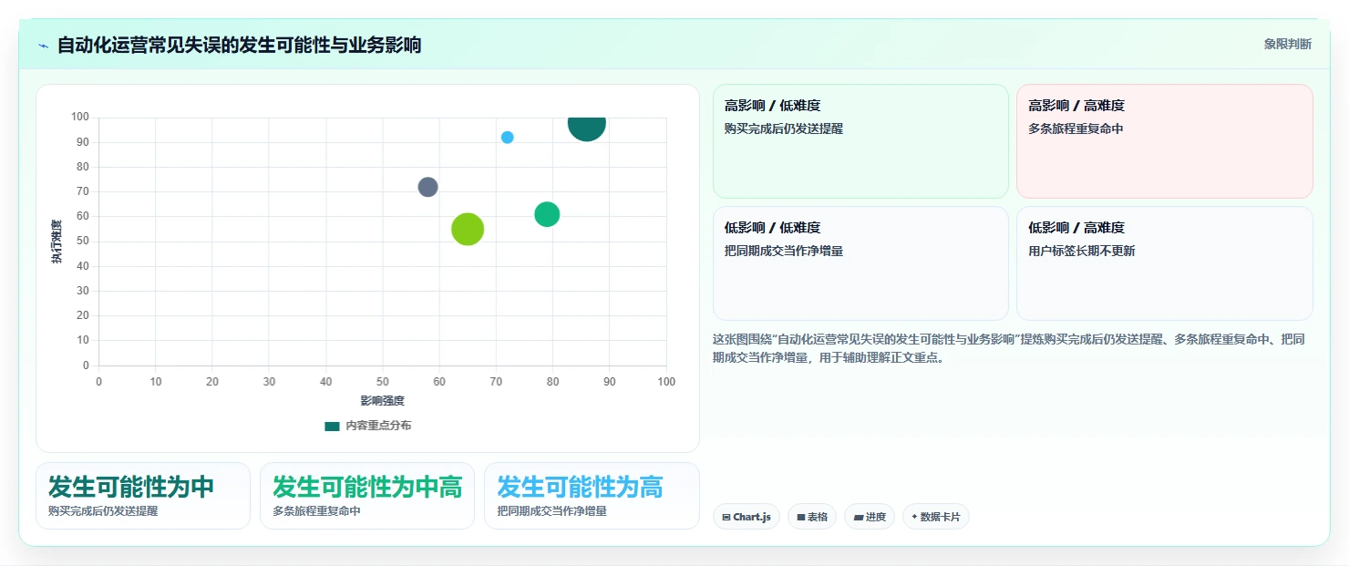1349x566 pixels.
Task: Click the chart title 自动化运营常见失误的发生可能性与业务影响
Action: tap(239, 45)
